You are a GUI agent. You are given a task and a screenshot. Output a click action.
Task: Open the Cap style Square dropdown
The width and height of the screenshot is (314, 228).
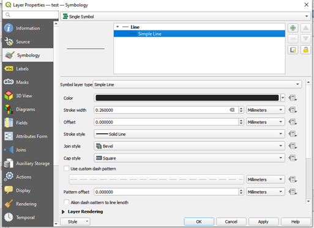tap(189, 158)
